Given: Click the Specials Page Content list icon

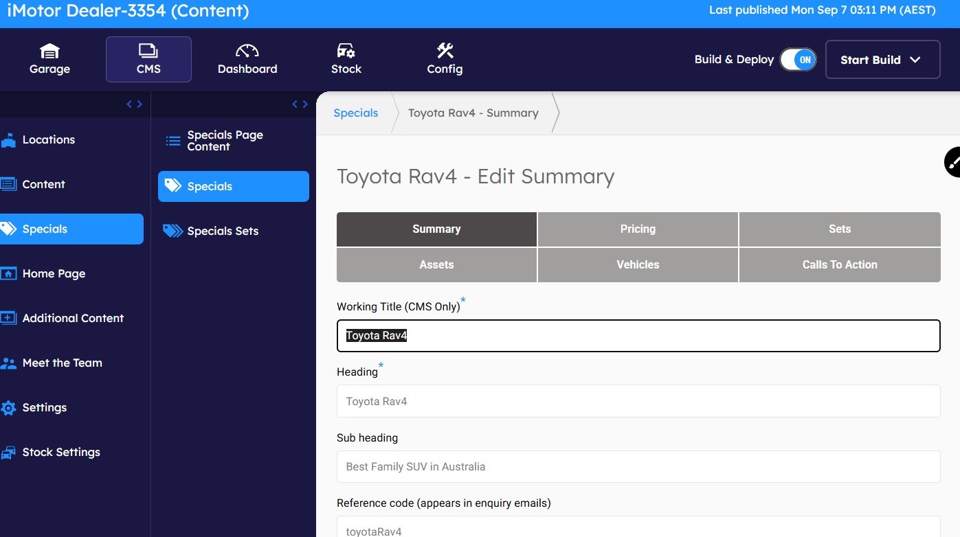Looking at the screenshot, I should [x=173, y=141].
